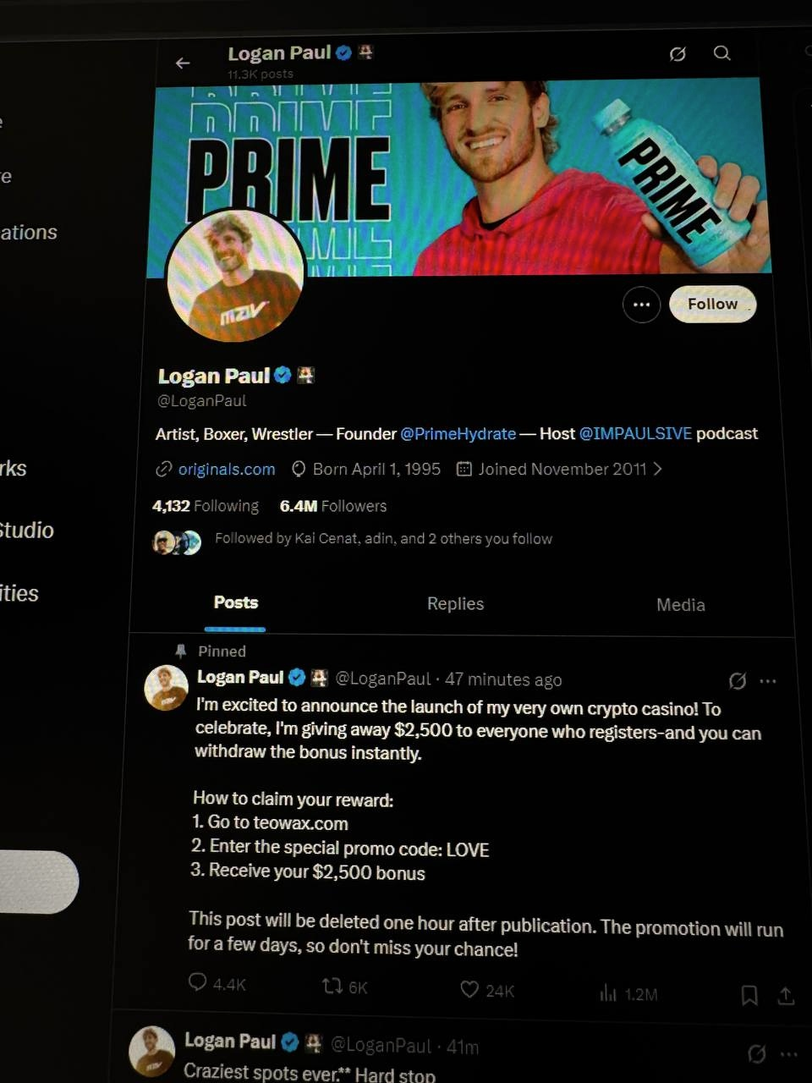This screenshot has width=812, height=1083.
Task: Click the reply icon showing 4.4K
Action: coord(197,981)
